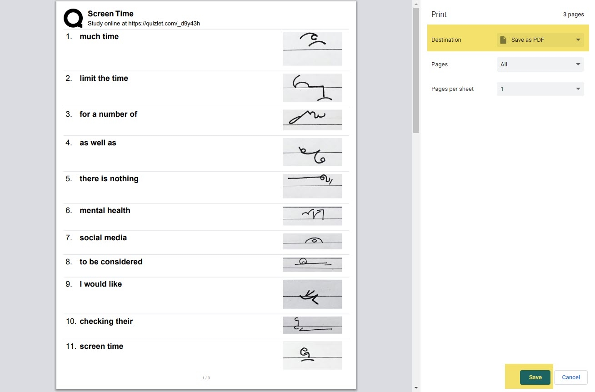Click the "screen time" shorthand thumbnail
Viewport: 595px width, 392px height.
point(312,356)
